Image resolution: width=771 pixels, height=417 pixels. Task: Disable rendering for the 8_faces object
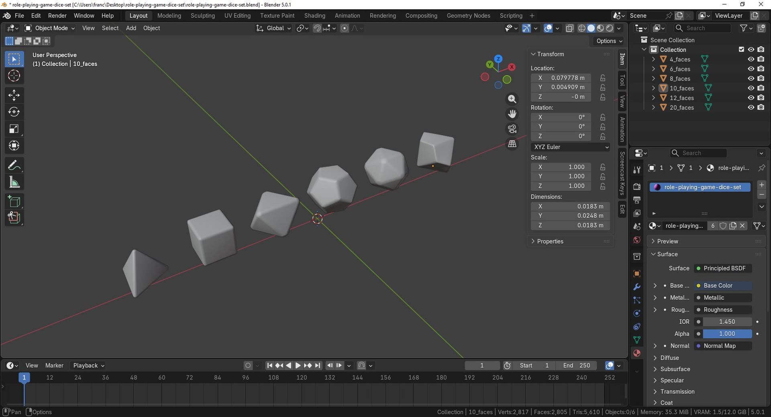761,78
